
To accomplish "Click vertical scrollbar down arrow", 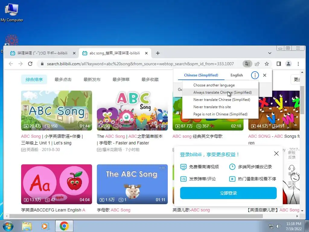I will click(302, 211).
